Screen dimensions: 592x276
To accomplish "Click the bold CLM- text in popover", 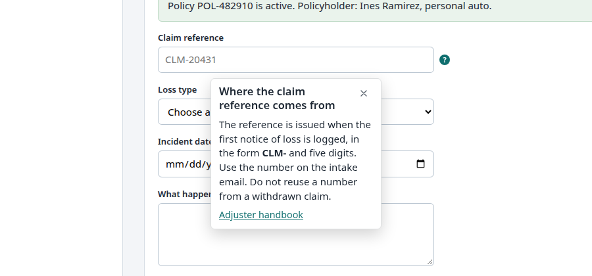I will click(x=274, y=154).
